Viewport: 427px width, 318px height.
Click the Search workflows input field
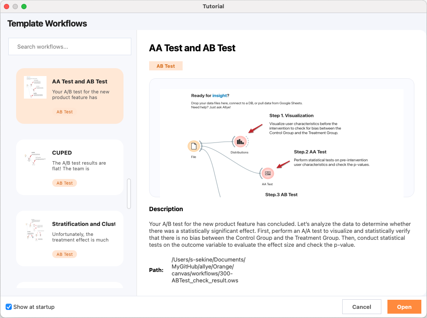(x=70, y=46)
